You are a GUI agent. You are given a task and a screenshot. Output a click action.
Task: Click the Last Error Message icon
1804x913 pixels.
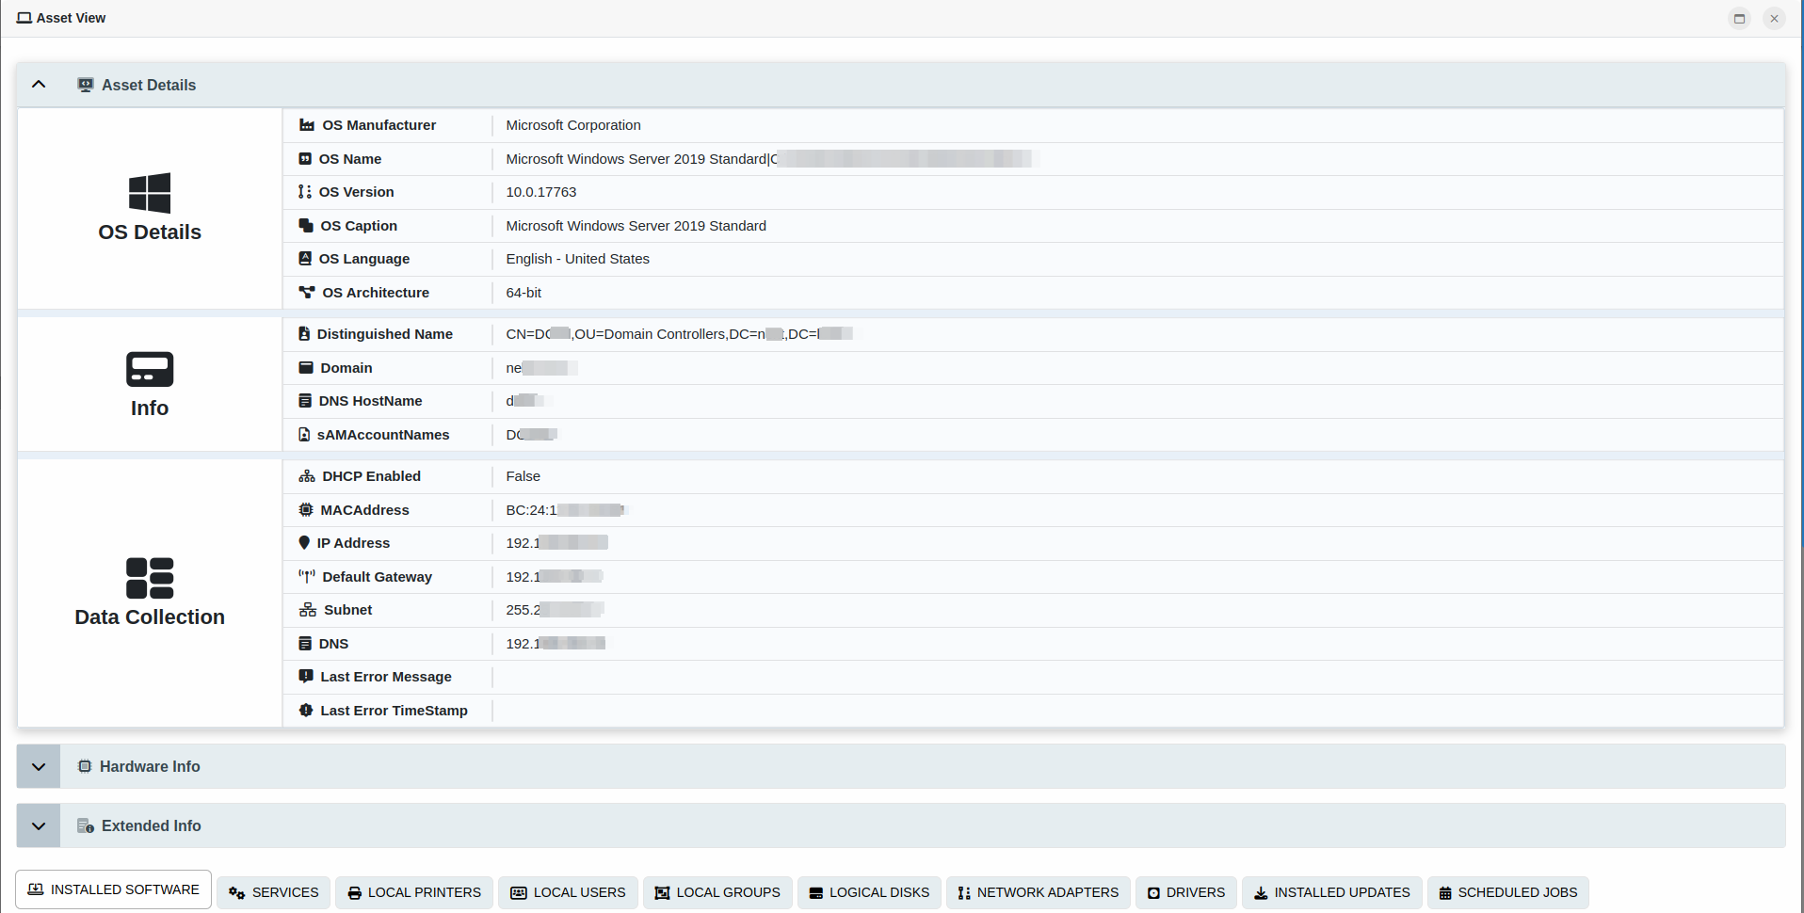point(306,677)
